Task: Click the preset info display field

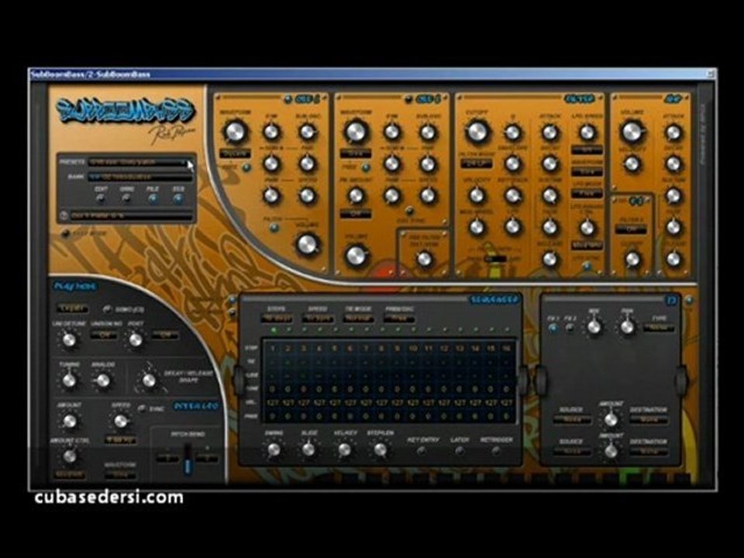Action: [x=132, y=216]
